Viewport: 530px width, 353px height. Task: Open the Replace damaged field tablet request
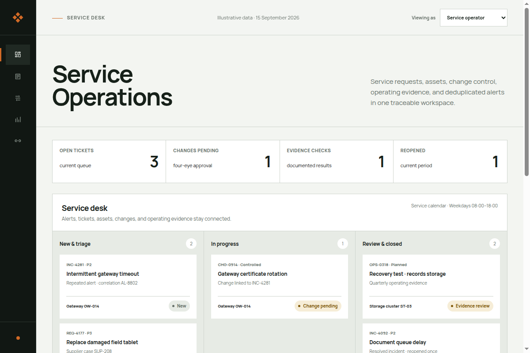[128, 338]
